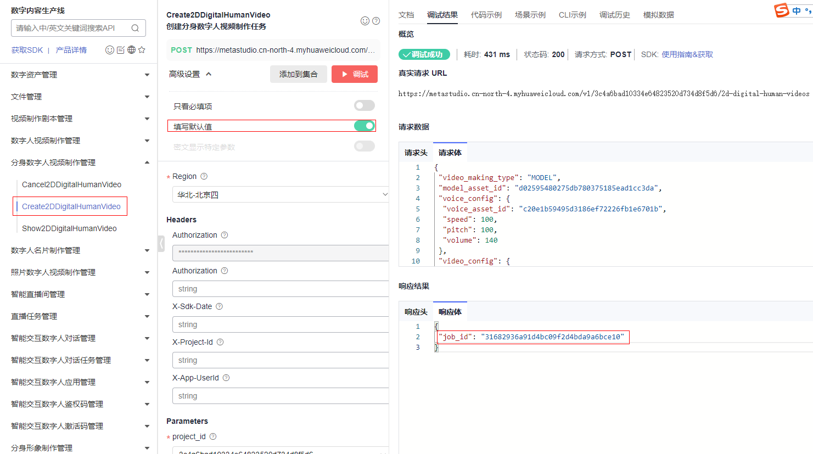This screenshot has height=454, width=813.
Task: Click help icon beside first Authorization header
Action: point(225,235)
